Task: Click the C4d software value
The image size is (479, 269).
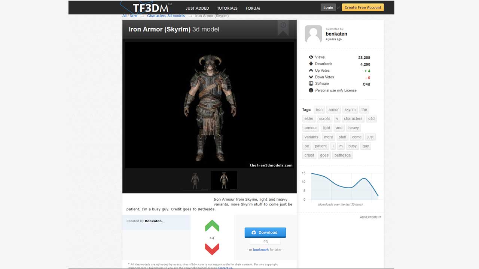Action: coord(366,84)
